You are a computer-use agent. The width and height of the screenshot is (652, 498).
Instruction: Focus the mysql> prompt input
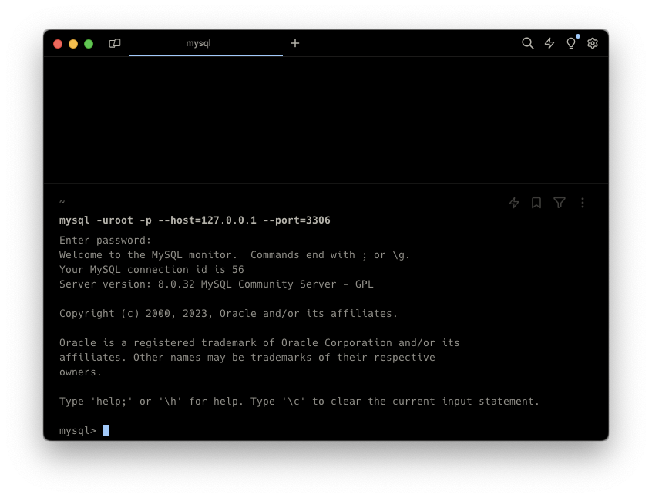point(106,430)
